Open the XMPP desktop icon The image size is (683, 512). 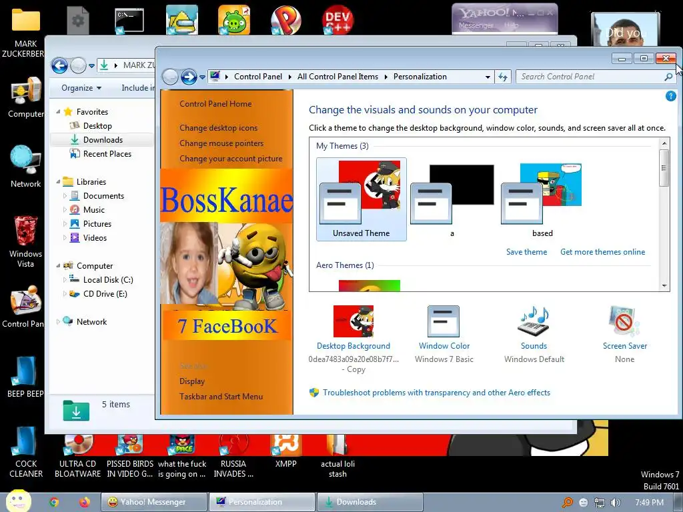[x=285, y=445]
